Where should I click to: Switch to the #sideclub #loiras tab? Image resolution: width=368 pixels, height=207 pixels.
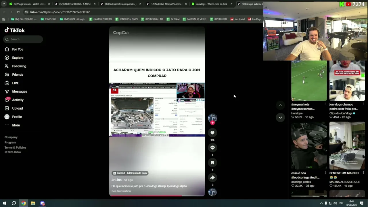pos(166,4)
